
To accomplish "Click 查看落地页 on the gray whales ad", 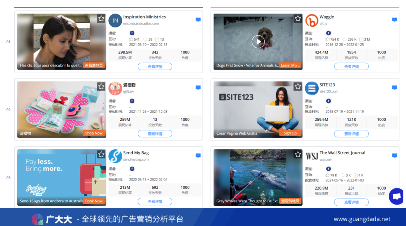I will tap(290, 201).
